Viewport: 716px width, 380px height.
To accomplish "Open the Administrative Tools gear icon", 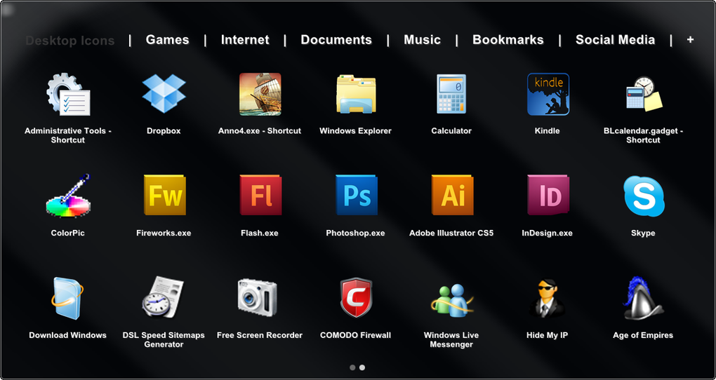I will [68, 94].
